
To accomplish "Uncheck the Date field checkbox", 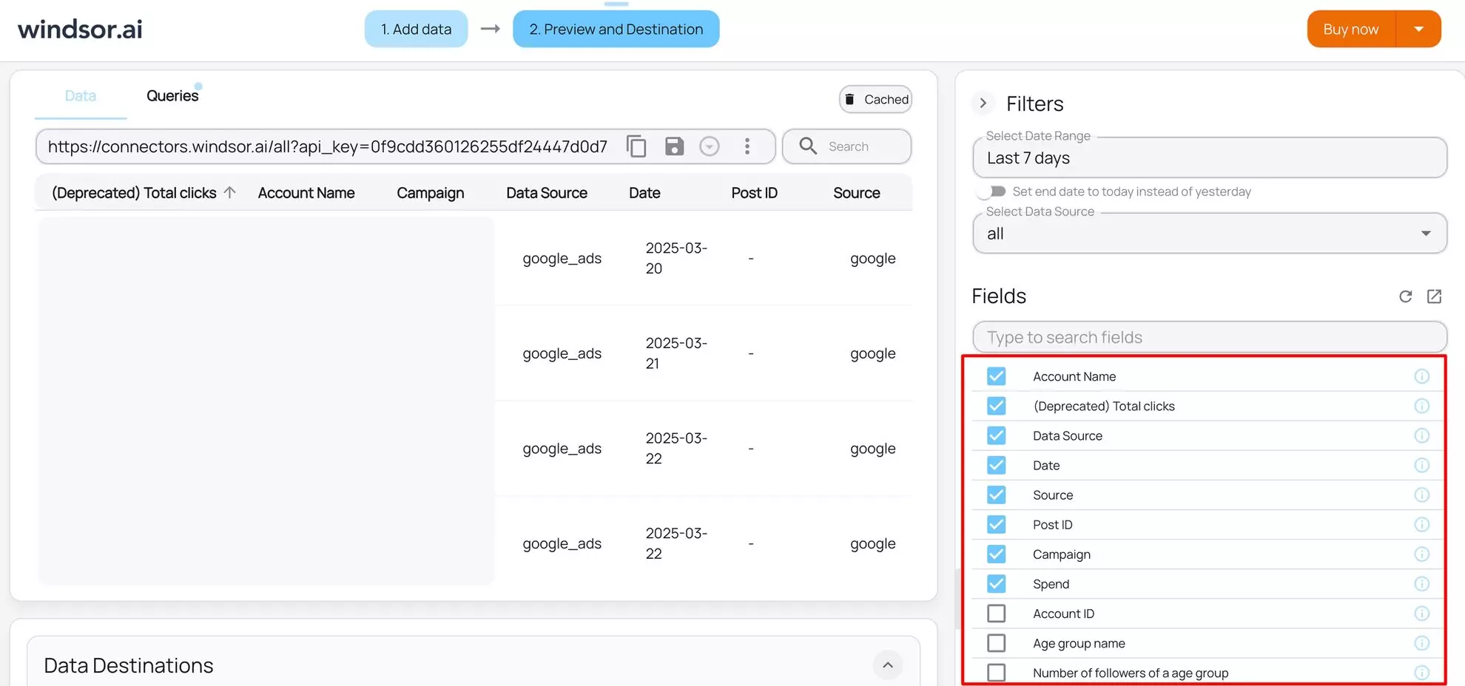I will [x=996, y=465].
